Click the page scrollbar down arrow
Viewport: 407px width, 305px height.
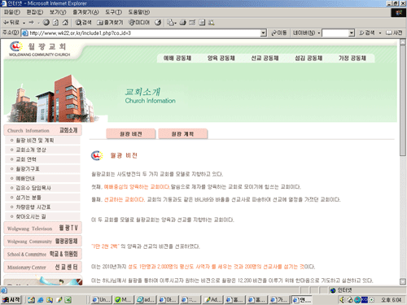(403, 281)
